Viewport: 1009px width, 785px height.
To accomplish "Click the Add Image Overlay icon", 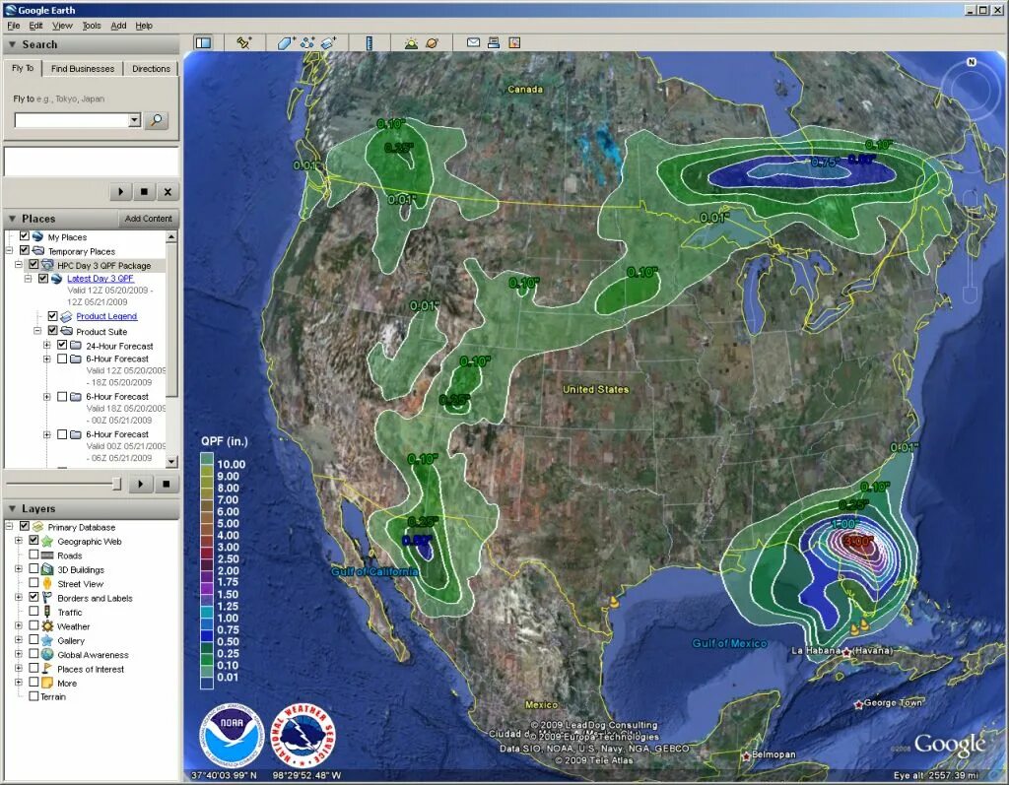I will pos(328,43).
